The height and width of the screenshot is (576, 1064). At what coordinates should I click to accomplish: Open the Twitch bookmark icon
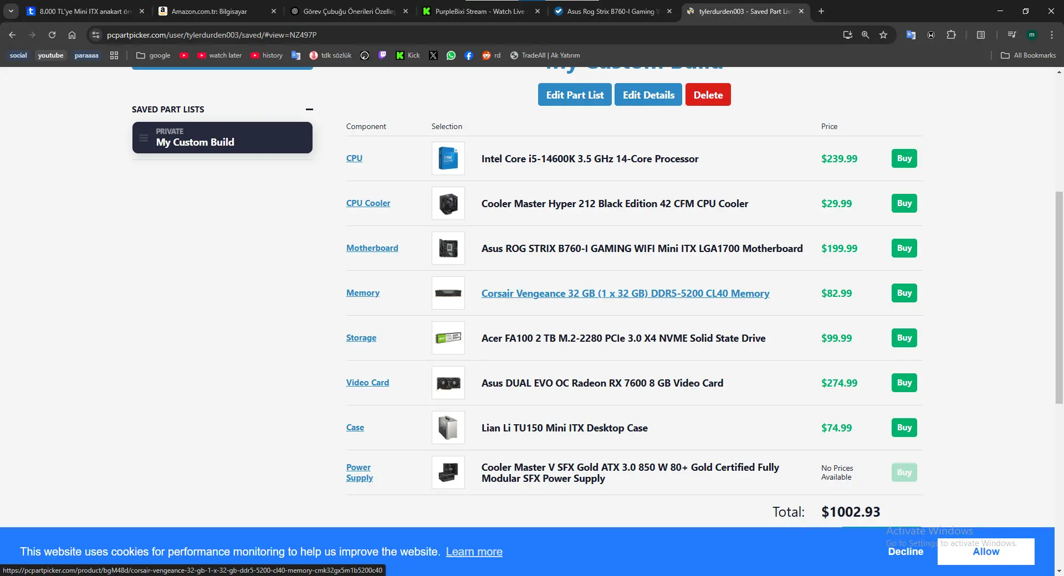pyautogui.click(x=382, y=55)
